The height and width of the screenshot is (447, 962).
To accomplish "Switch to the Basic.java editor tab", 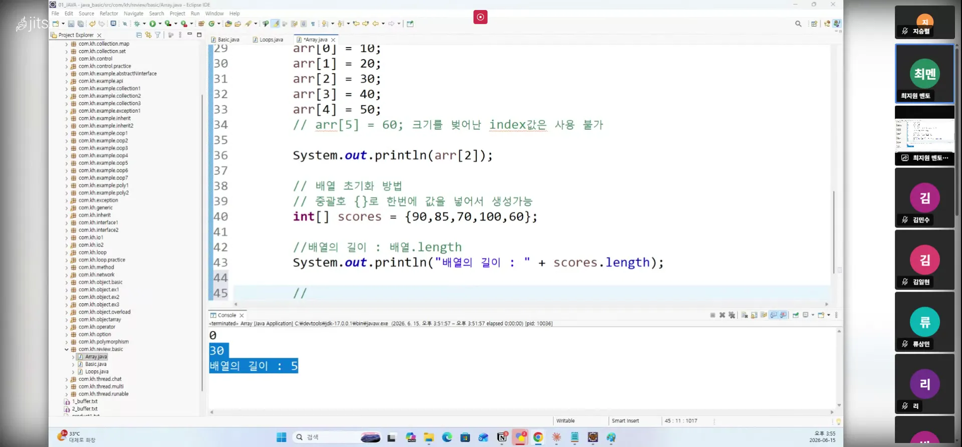I will coord(225,40).
